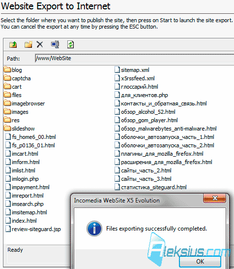
Task: Select the review-siteguard.jsp file
Action: point(33,229)
